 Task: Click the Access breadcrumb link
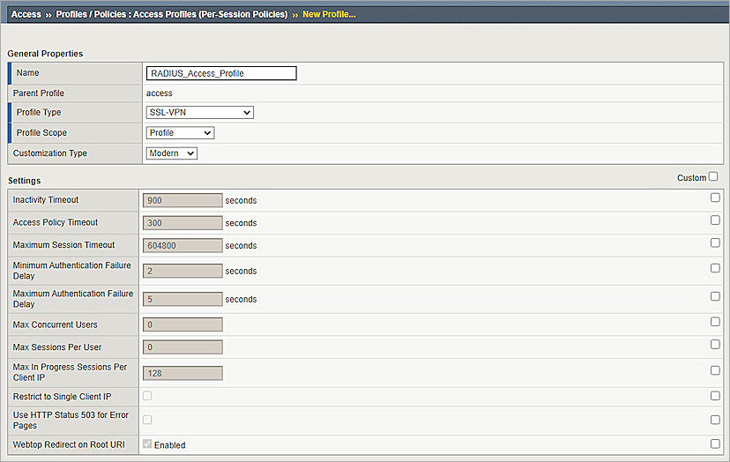(26, 14)
